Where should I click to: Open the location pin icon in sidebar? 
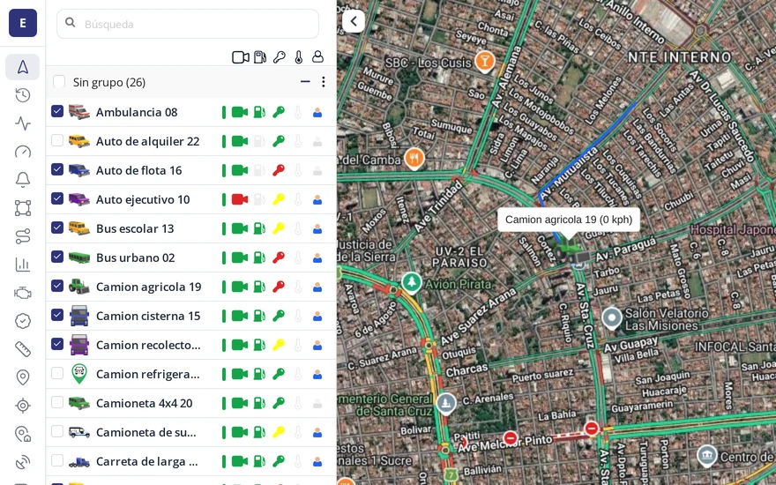click(x=23, y=377)
